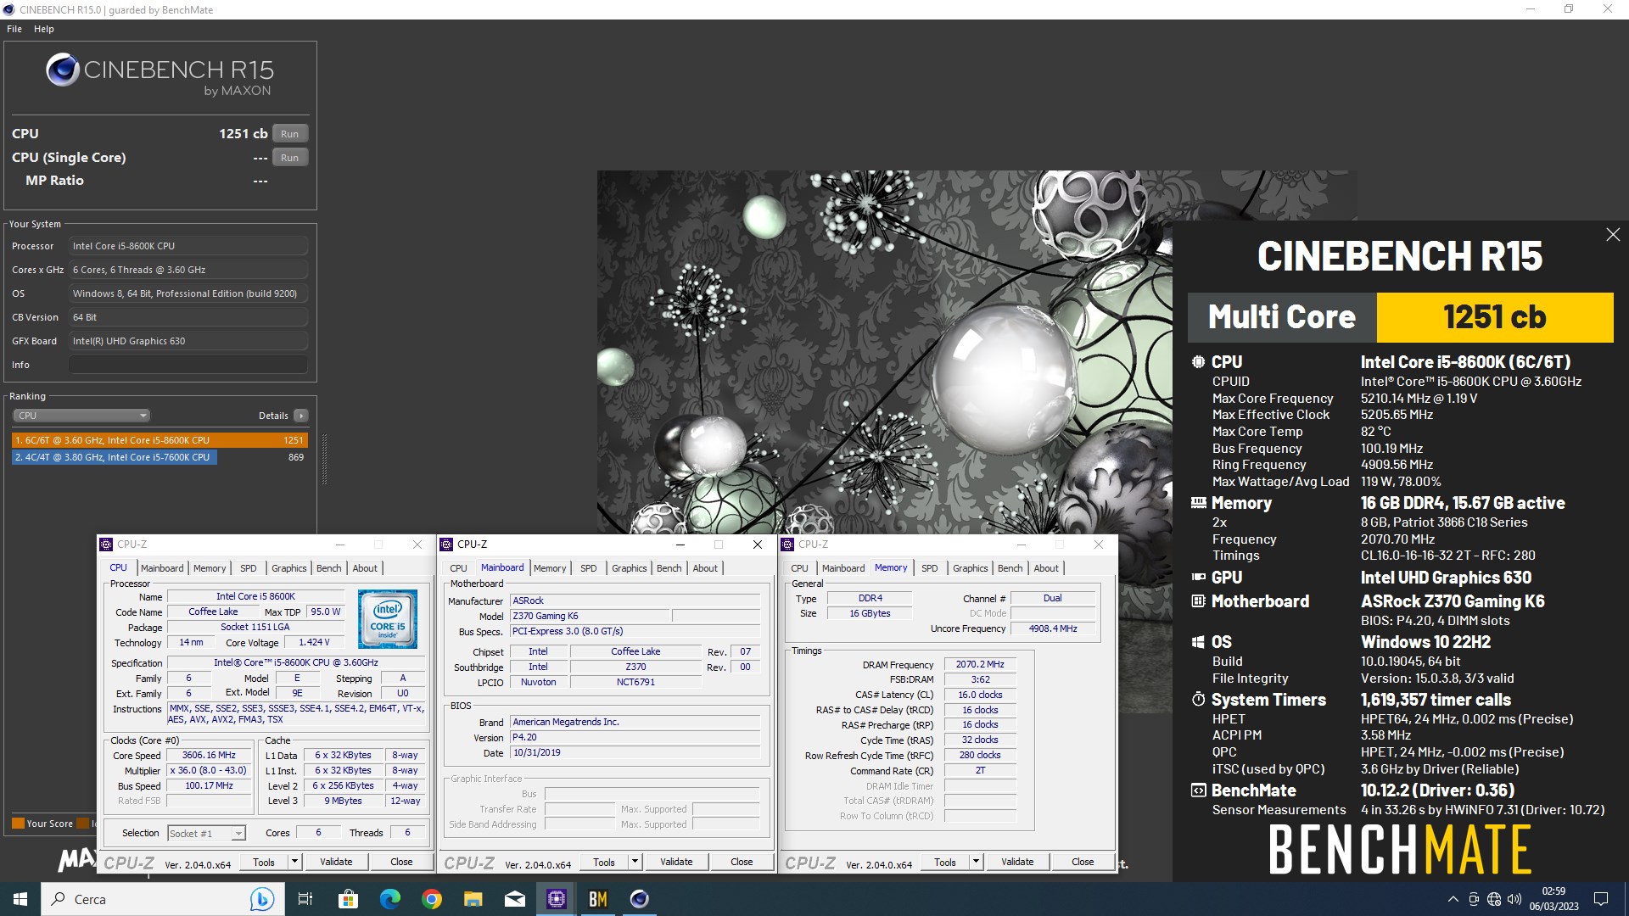Open the Windows Start menu

[20, 899]
